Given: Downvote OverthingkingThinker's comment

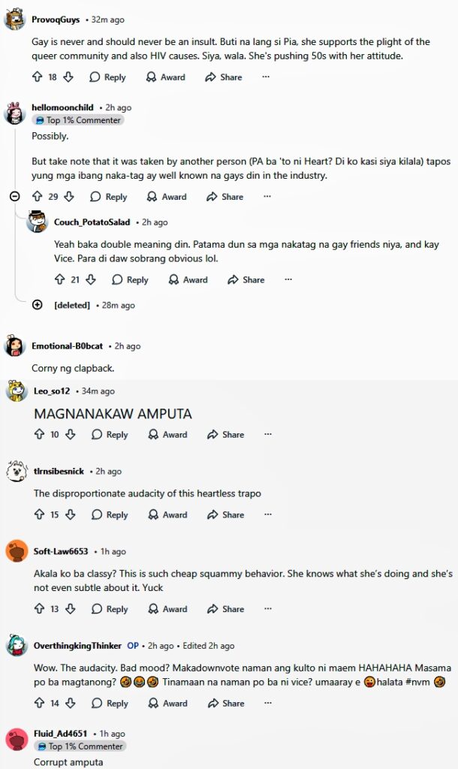Looking at the screenshot, I should coord(70,704).
